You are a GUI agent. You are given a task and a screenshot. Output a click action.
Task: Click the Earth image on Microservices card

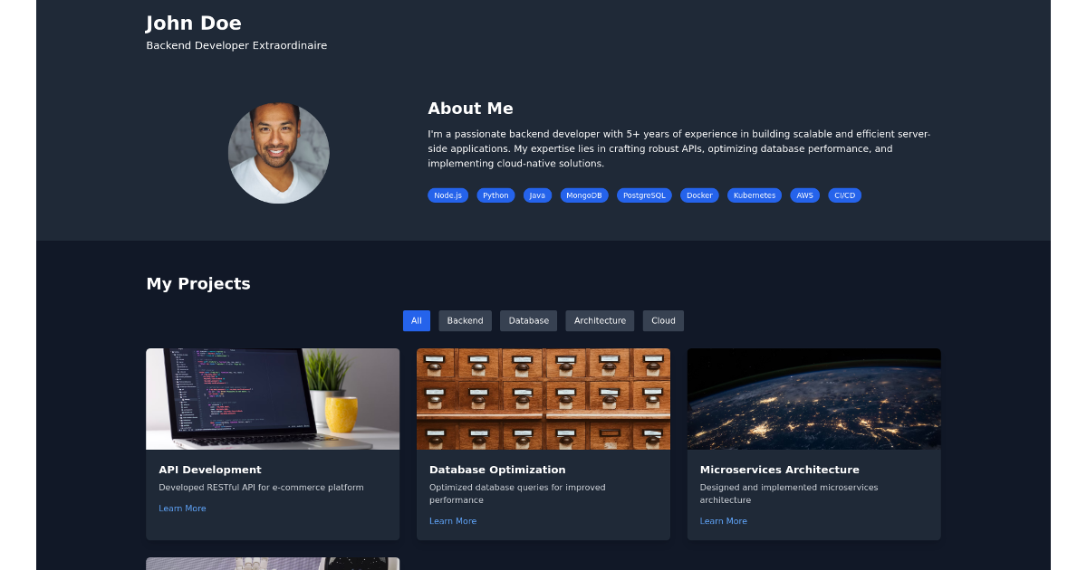(813, 398)
